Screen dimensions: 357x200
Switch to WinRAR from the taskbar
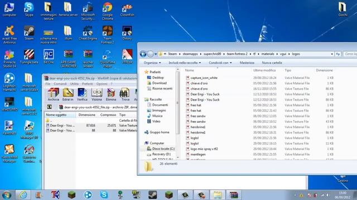pyautogui.click(x=234, y=195)
